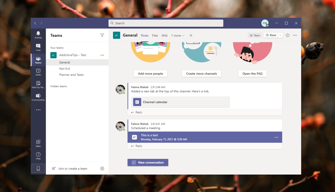Open the Communities app
This screenshot has height=192, width=335.
38,97
